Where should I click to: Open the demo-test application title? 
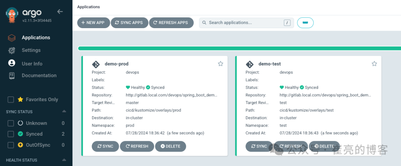pyautogui.click(x=270, y=64)
